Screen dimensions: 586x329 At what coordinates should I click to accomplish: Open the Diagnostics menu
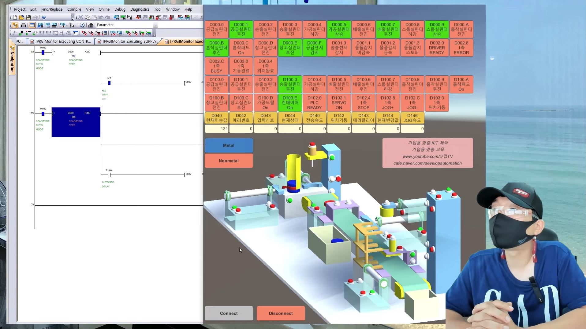click(140, 9)
